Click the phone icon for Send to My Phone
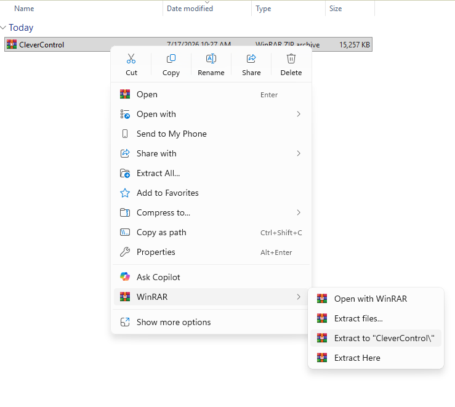The width and height of the screenshot is (455, 407). coord(125,134)
